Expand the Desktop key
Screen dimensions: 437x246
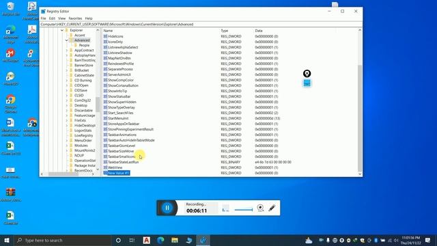click(x=67, y=105)
